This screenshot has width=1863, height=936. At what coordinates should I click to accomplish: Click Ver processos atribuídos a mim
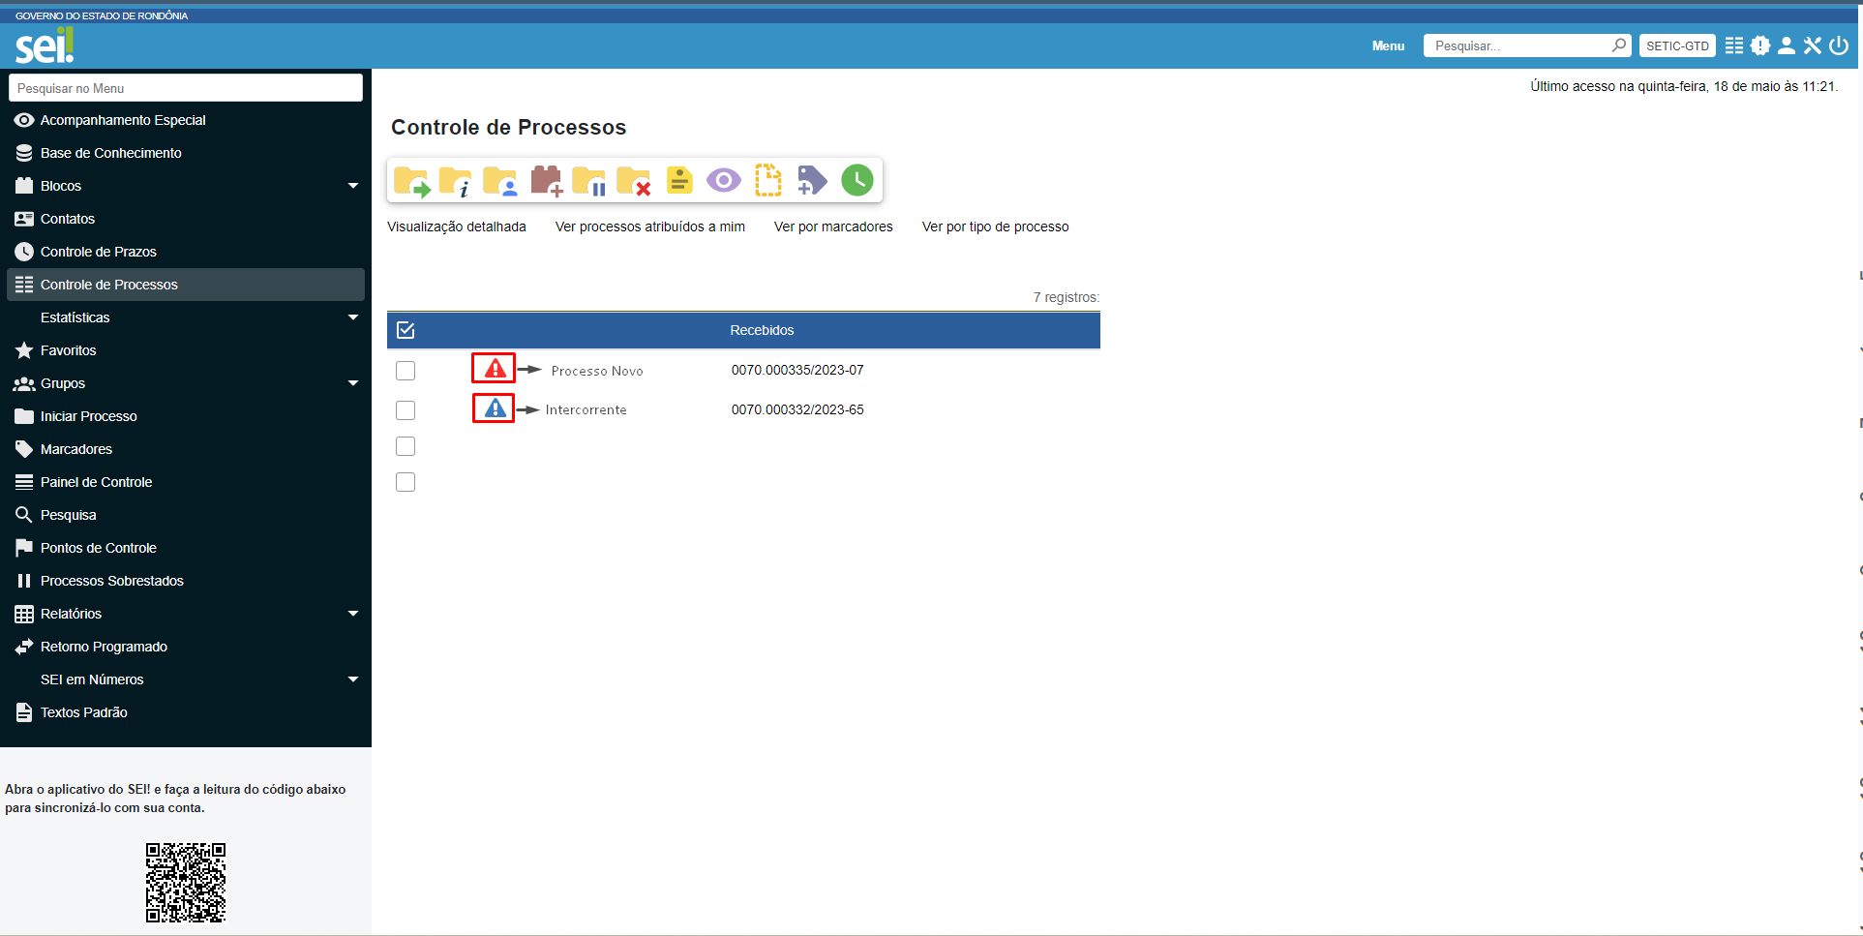click(650, 226)
